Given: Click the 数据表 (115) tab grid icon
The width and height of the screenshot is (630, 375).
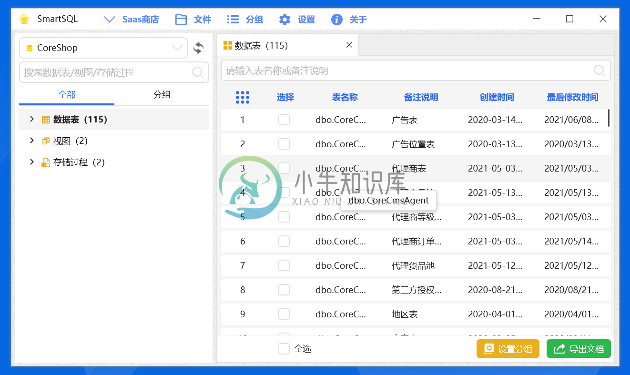Looking at the screenshot, I should [x=228, y=46].
